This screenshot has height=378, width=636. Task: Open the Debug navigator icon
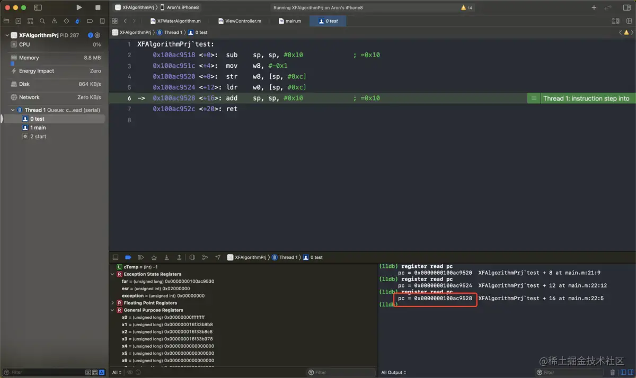[x=77, y=21]
